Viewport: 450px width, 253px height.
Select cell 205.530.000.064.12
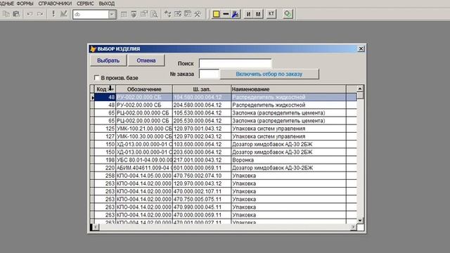click(202, 121)
